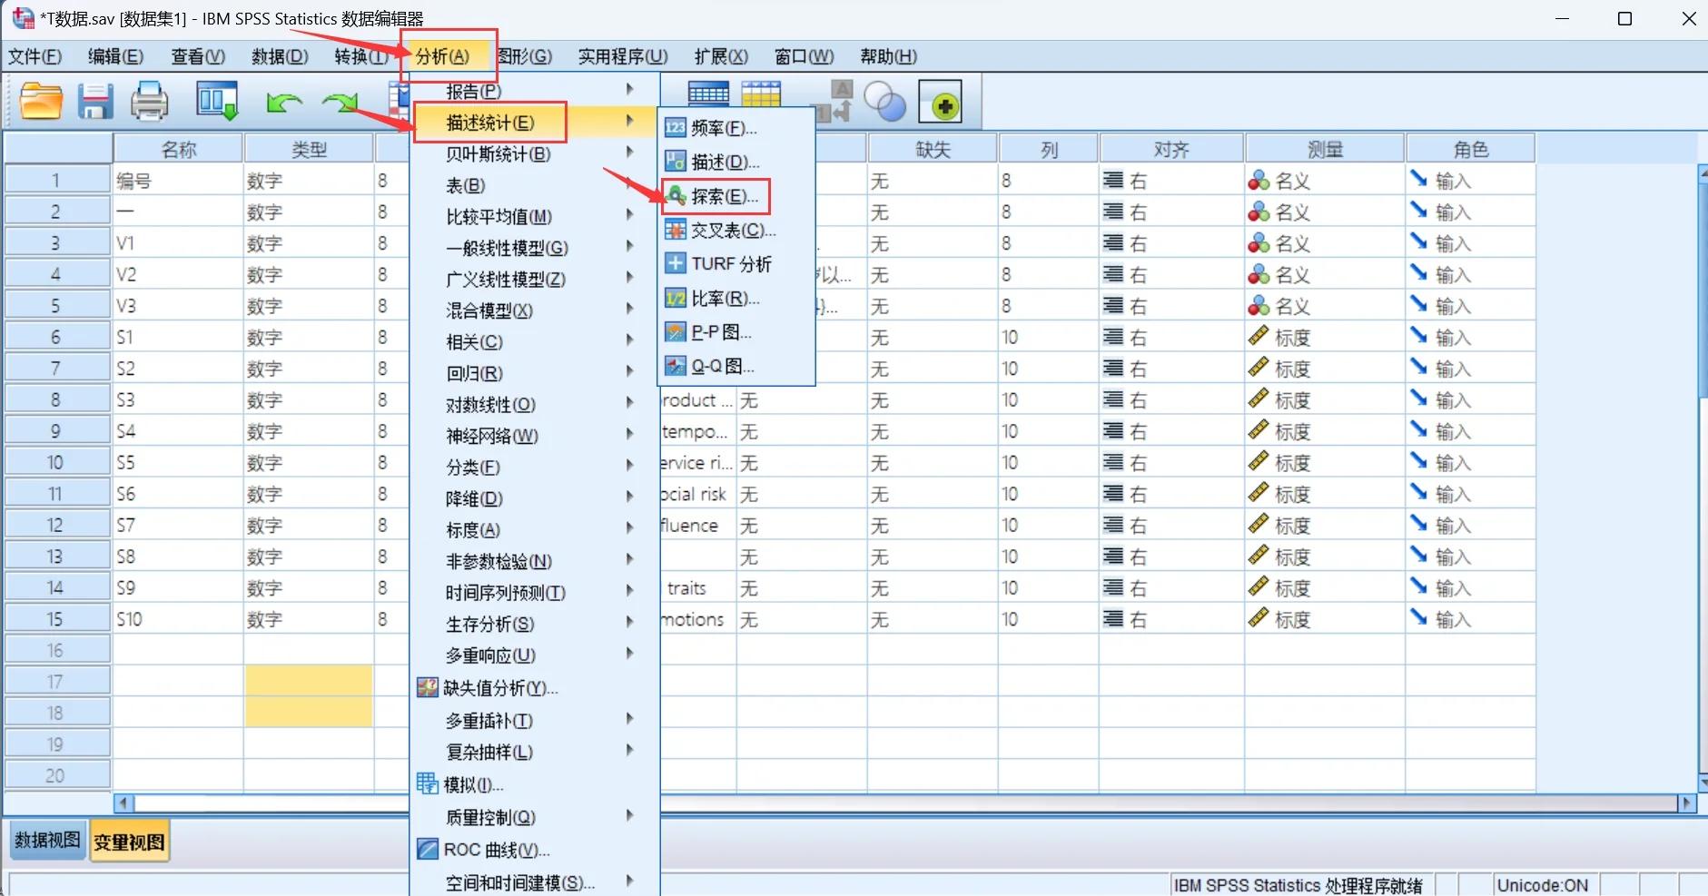Switch to 数据视图 tab
Image resolution: width=1708 pixels, height=896 pixels.
[47, 841]
